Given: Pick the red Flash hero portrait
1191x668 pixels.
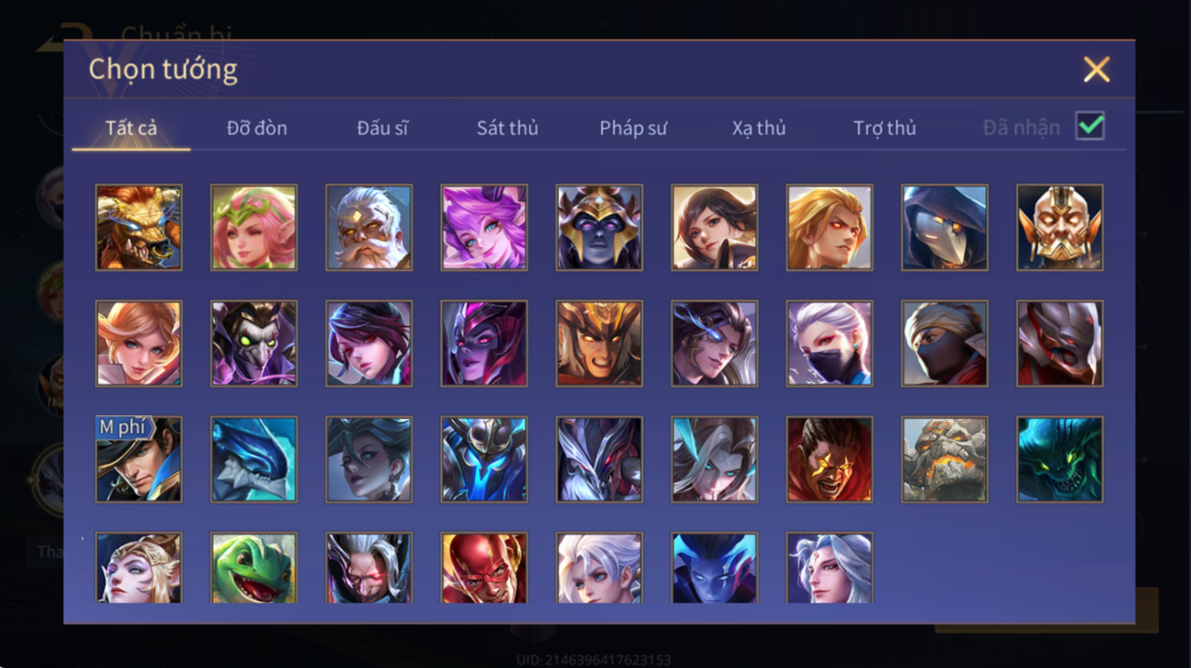Looking at the screenshot, I should [484, 568].
